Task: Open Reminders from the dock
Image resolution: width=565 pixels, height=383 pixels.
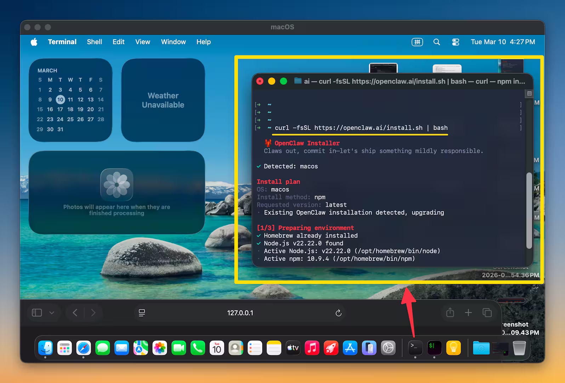Action: pos(255,348)
